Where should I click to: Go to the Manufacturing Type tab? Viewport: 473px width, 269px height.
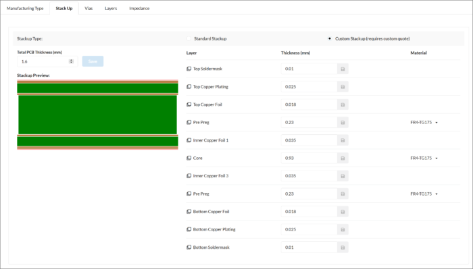[25, 8]
